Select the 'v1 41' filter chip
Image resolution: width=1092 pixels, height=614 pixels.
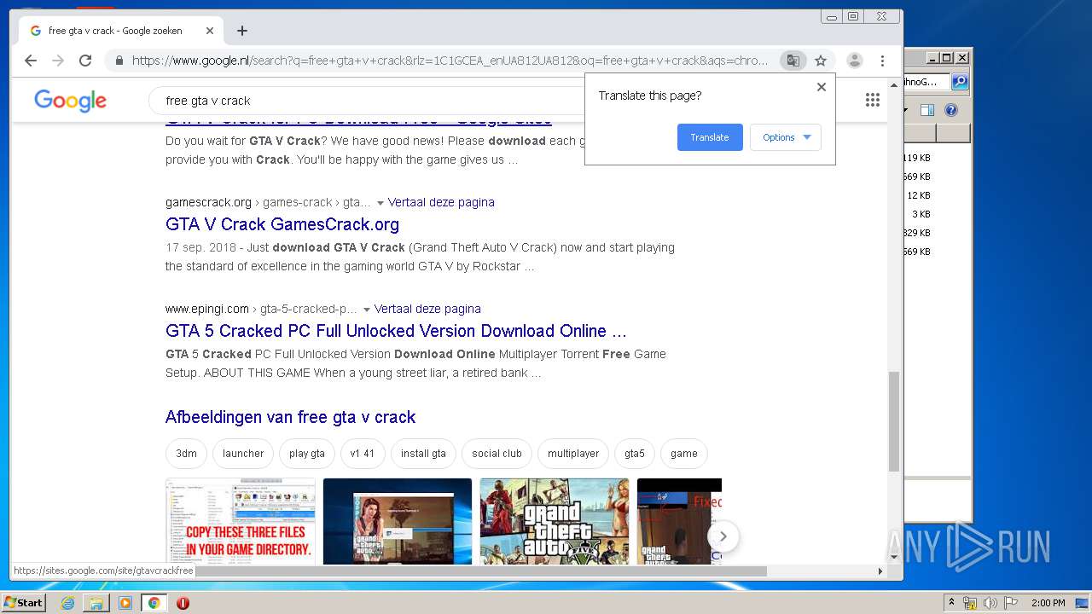coord(363,454)
